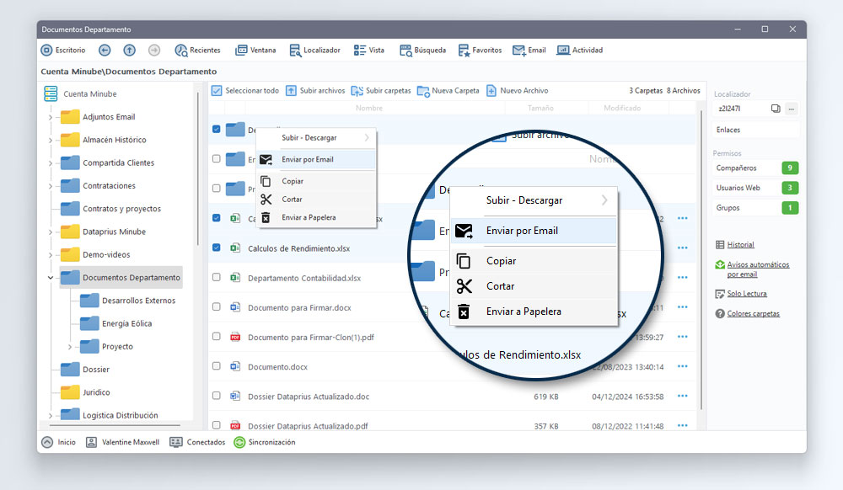Check the Documento.docx checkbox
Image resolution: width=843 pixels, height=490 pixels.
point(216,365)
